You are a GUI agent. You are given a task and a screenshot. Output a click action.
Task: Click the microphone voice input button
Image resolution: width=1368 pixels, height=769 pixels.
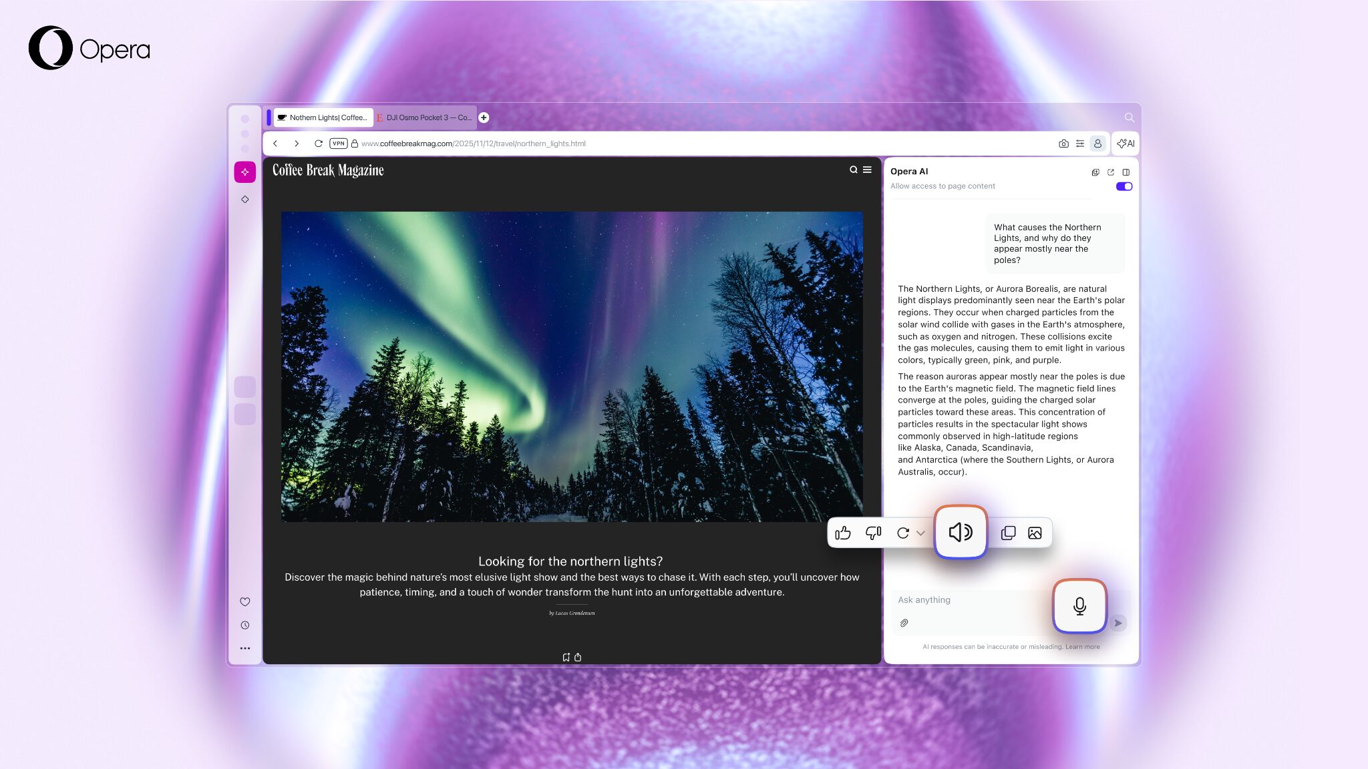point(1079,605)
